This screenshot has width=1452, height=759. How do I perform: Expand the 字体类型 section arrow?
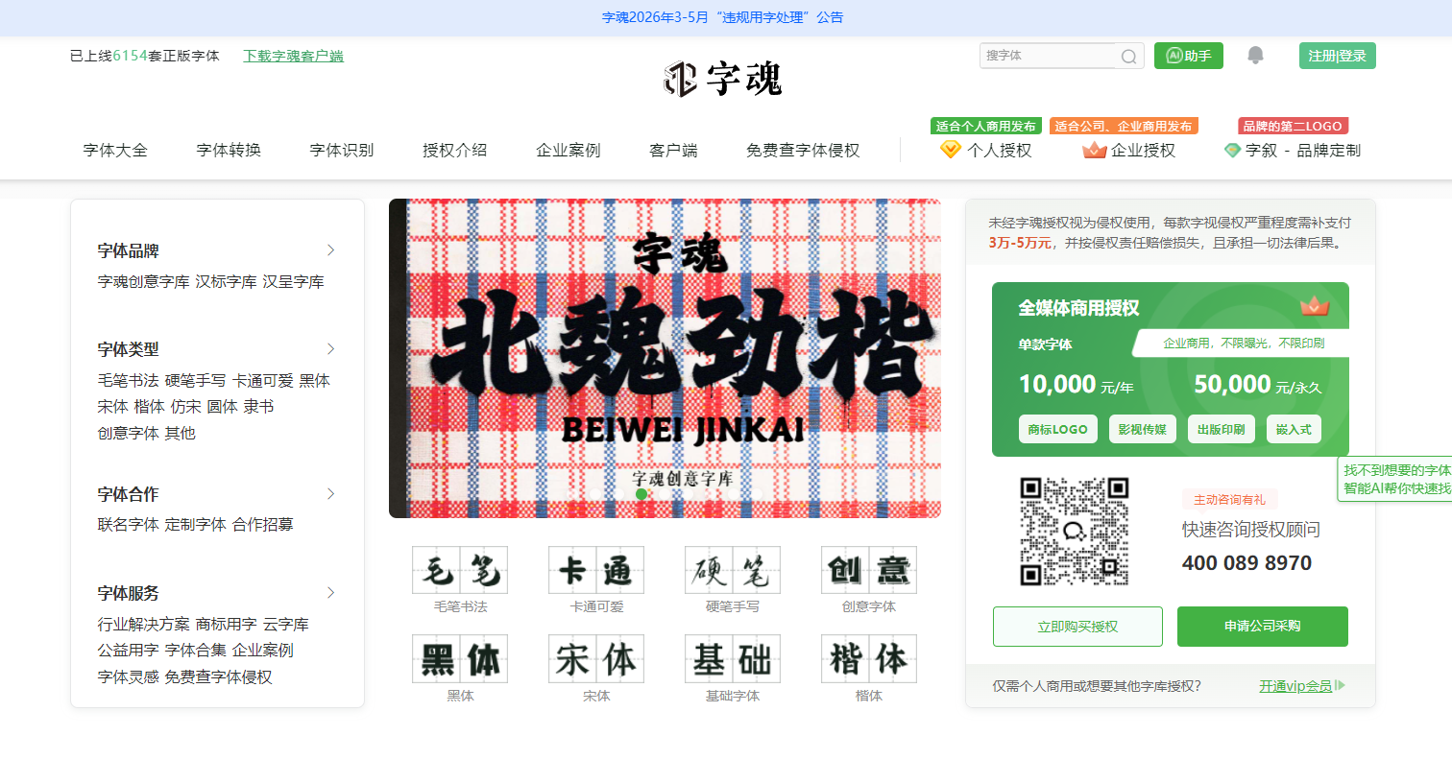331,348
